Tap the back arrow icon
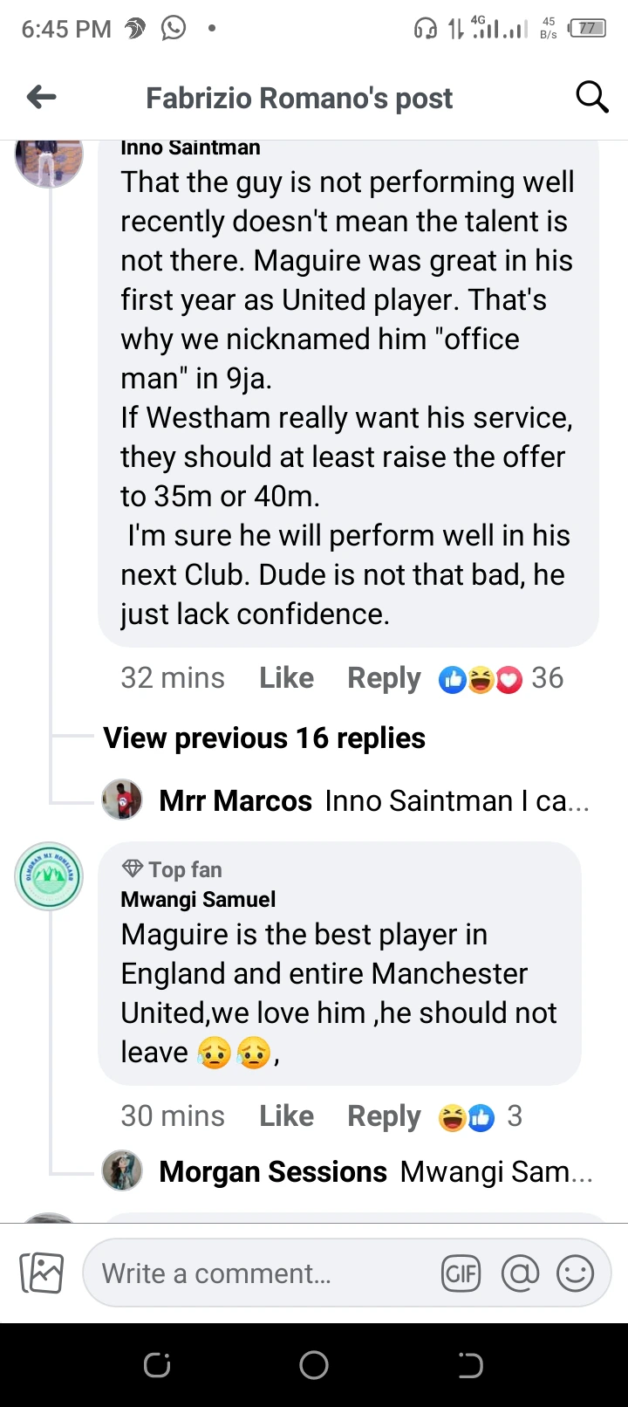 pyautogui.click(x=42, y=97)
